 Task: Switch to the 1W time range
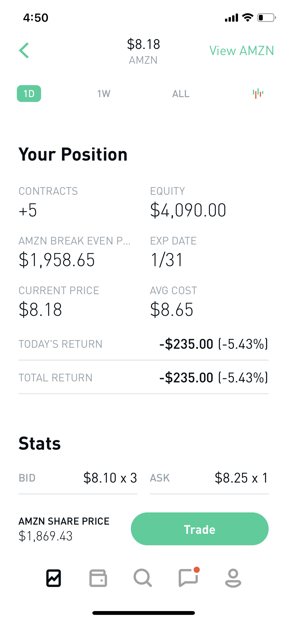pyautogui.click(x=104, y=94)
